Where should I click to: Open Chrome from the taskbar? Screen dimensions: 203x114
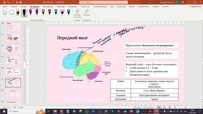click(x=62, y=111)
